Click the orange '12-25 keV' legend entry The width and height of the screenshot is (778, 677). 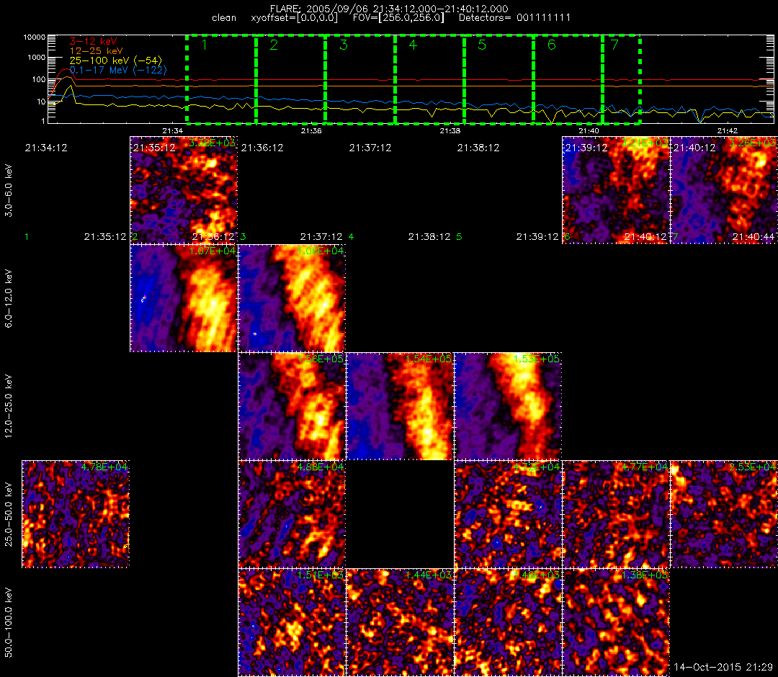tap(96, 50)
